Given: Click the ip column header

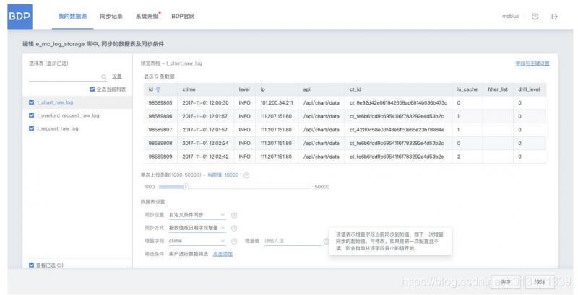Looking at the screenshot, I should point(262,89).
